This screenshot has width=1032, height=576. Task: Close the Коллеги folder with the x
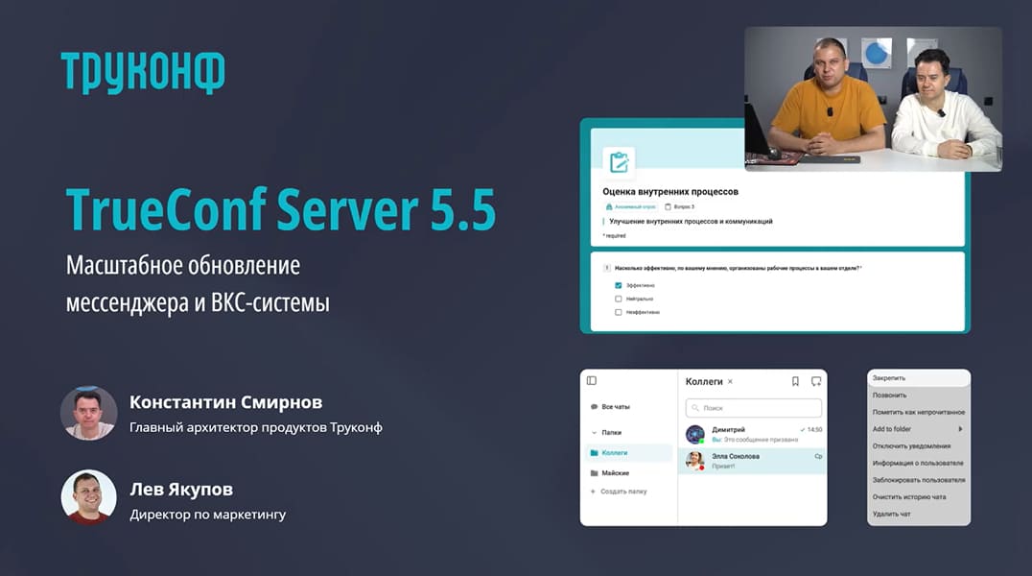[x=730, y=382]
